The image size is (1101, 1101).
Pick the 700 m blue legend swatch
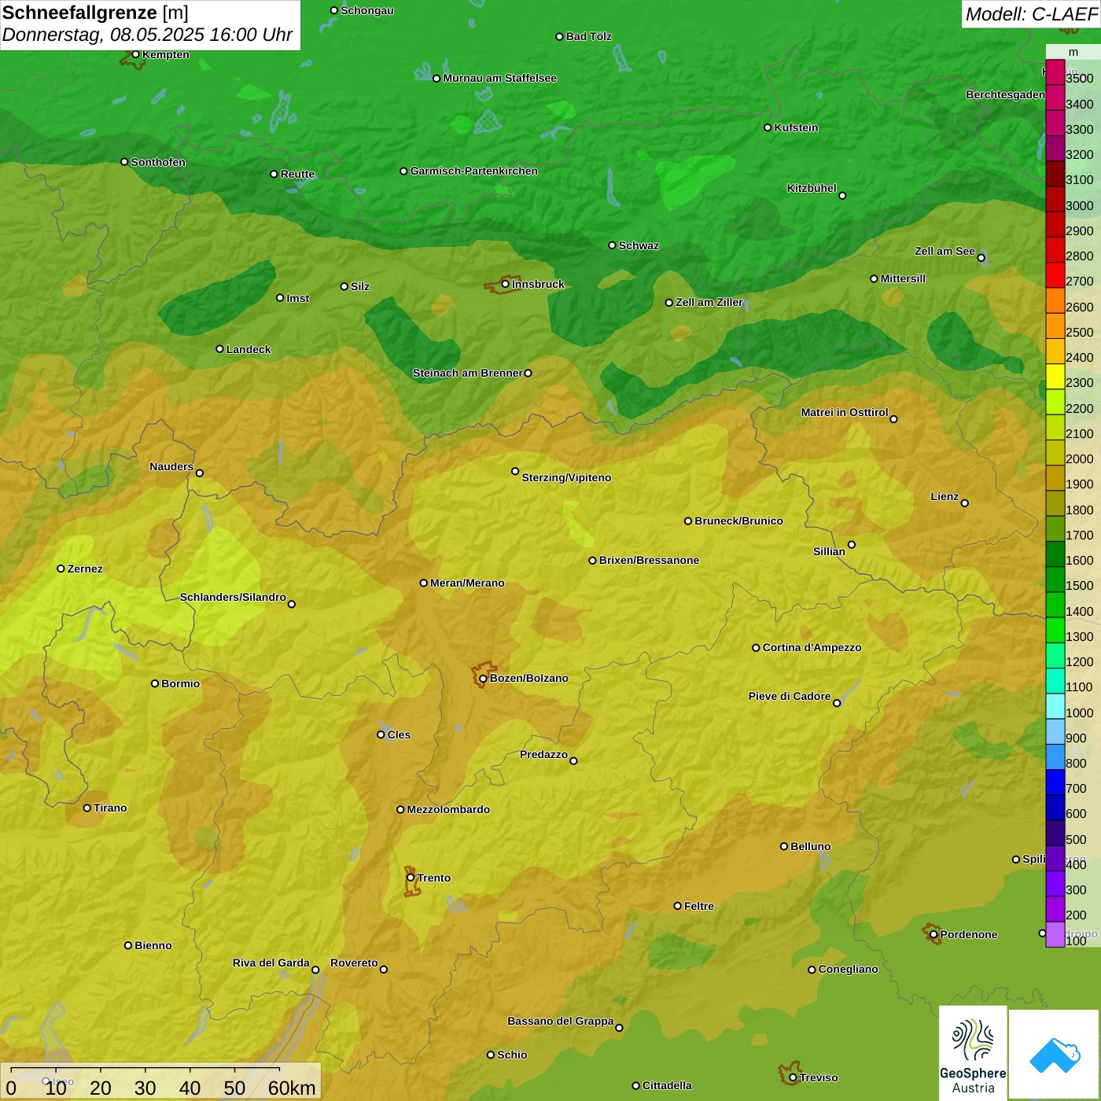pos(1055,782)
